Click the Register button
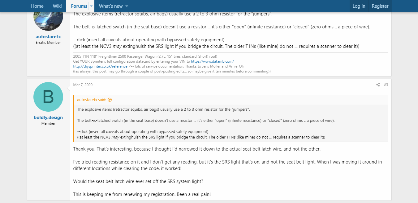This screenshot has height=203, width=418. [x=380, y=6]
